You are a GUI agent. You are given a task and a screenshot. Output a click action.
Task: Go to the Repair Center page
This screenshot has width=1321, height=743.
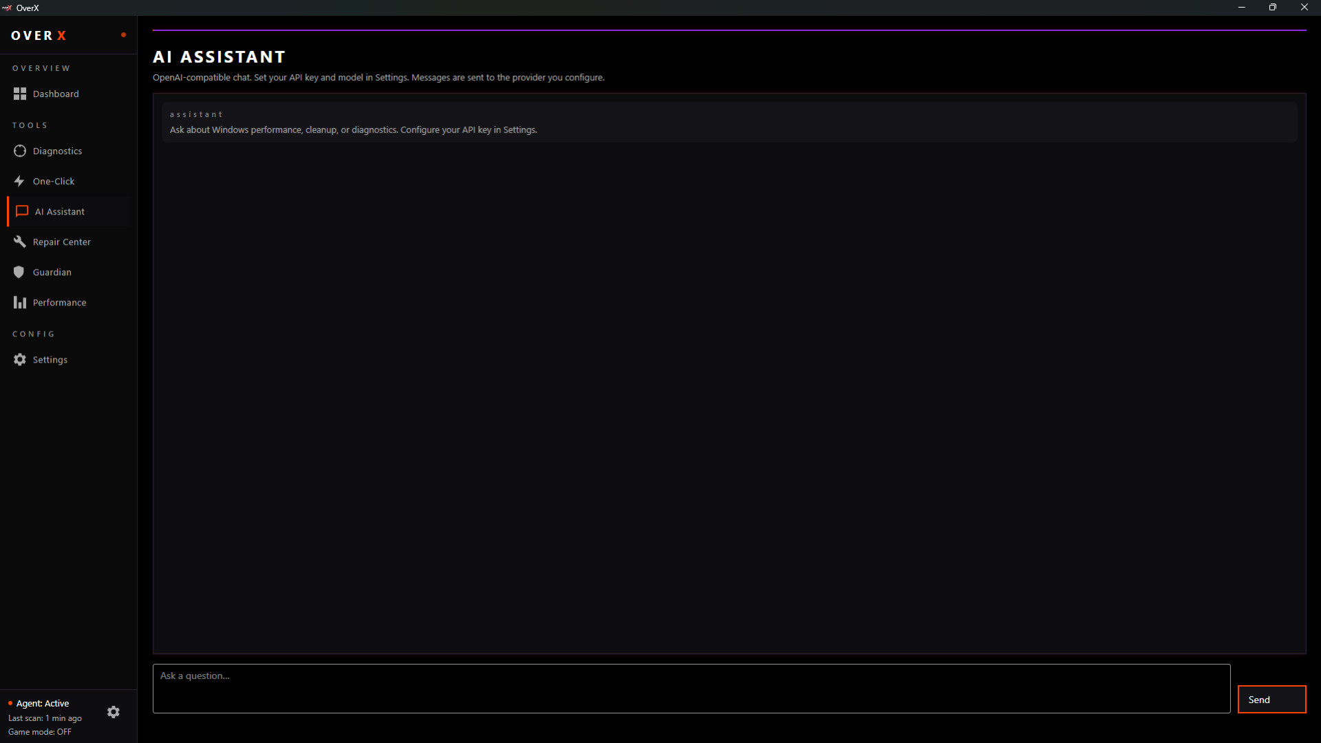coord(61,241)
